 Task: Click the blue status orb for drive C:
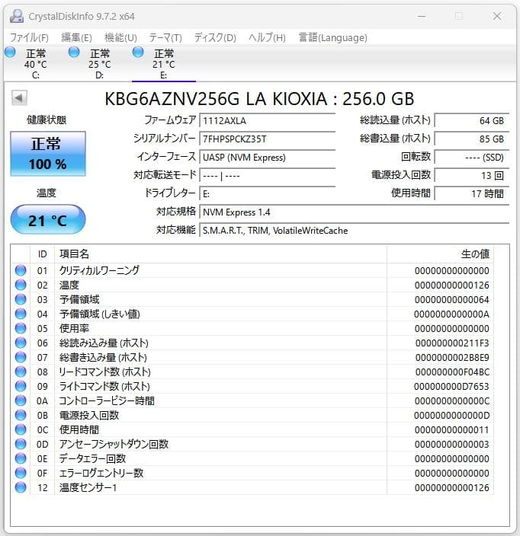pyautogui.click(x=10, y=53)
